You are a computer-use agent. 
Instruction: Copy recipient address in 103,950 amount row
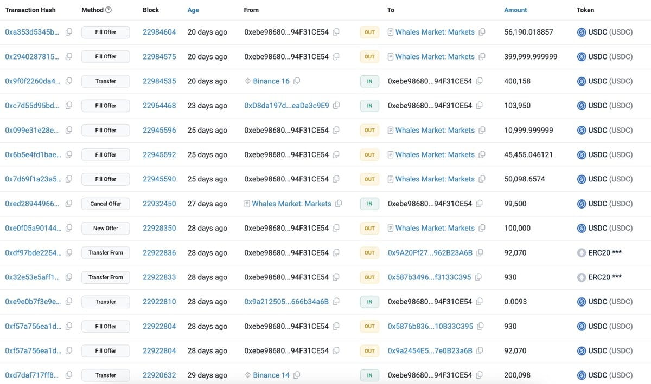480,106
